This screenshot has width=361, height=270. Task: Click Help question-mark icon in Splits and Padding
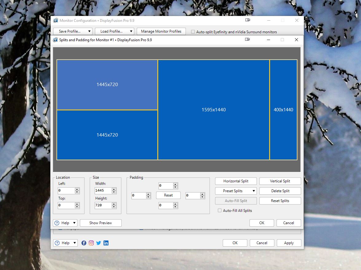(57, 223)
